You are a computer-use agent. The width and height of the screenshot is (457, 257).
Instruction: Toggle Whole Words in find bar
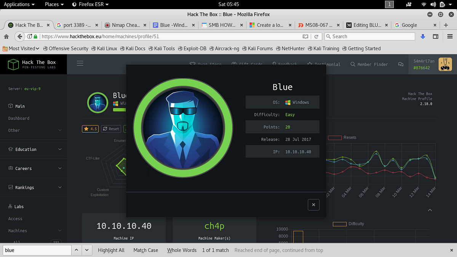pyautogui.click(x=182, y=250)
